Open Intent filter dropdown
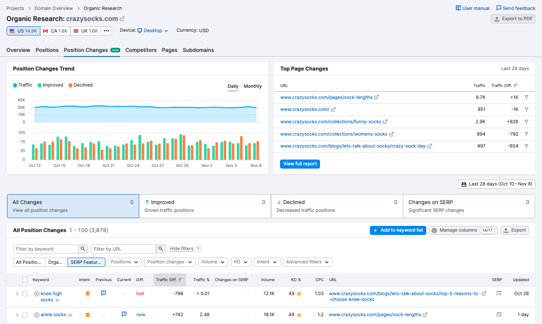This screenshot has height=324, width=542. point(267,262)
